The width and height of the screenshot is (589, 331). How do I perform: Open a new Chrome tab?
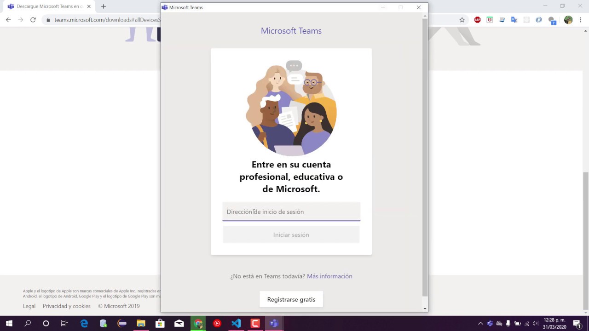(104, 6)
